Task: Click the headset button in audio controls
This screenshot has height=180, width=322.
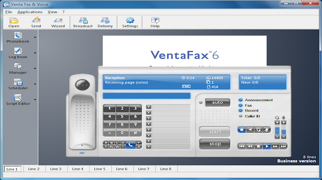Action: click(x=258, y=130)
